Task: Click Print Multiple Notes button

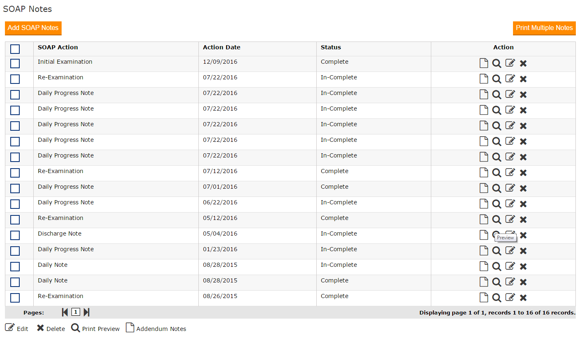Action: click(544, 28)
